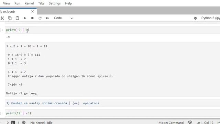This screenshot has height=124, width=220.
Task: Interrupt the kernel with the stop button
Action: pyautogui.click(x=32, y=18)
